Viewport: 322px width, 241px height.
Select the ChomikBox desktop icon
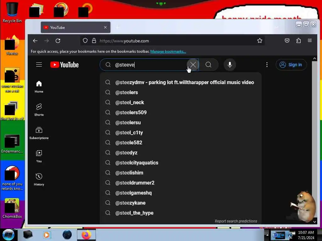point(12,208)
